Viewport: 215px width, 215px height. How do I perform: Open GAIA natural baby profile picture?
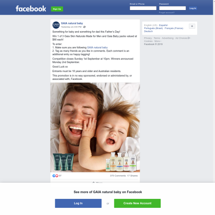tap(56, 25)
